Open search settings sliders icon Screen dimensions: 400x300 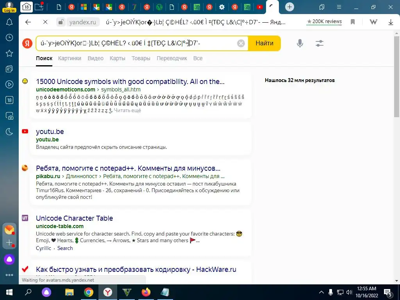[x=320, y=43]
